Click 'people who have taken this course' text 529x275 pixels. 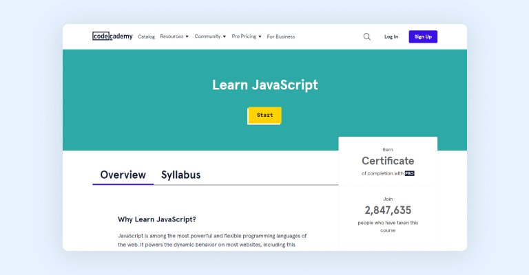pyautogui.click(x=388, y=226)
